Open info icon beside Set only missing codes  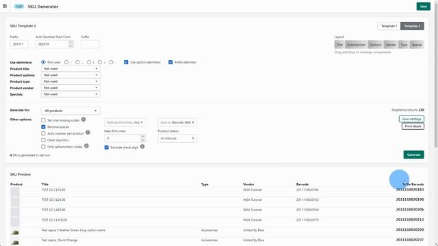point(83,120)
